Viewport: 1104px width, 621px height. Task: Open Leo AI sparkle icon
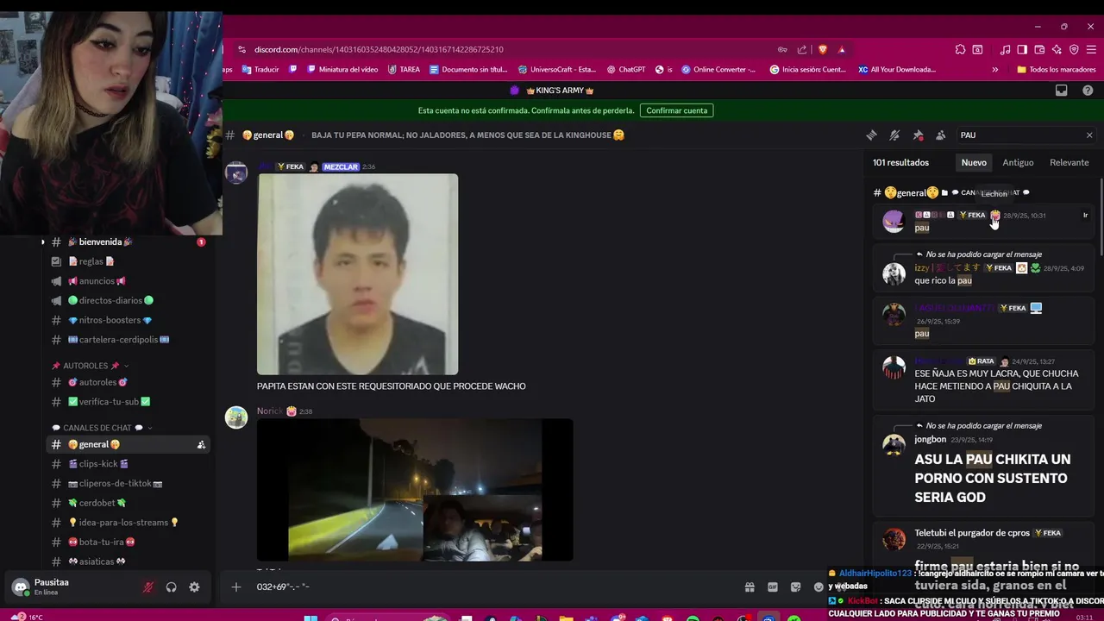[x=1057, y=49]
